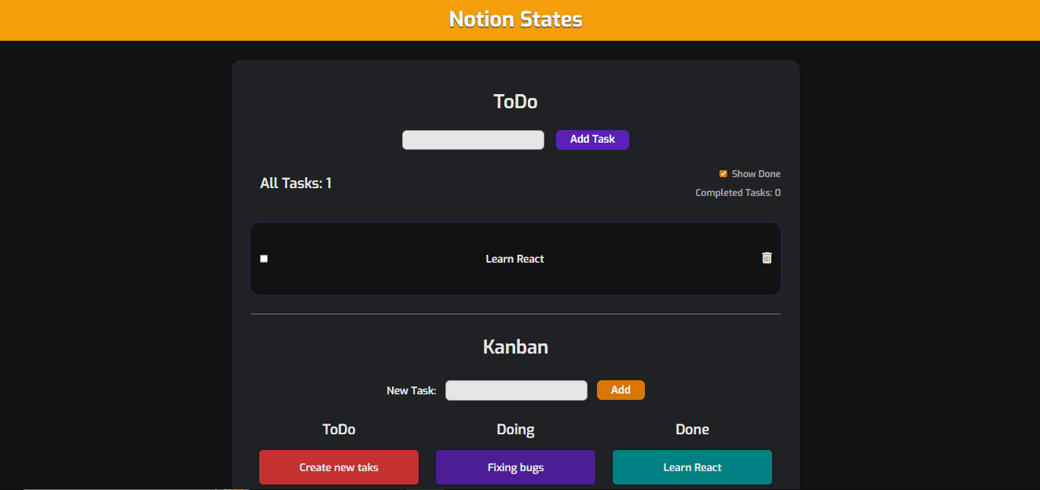The height and width of the screenshot is (490, 1040).
Task: Click the ToDo column heading in Kanban
Action: [x=339, y=430]
